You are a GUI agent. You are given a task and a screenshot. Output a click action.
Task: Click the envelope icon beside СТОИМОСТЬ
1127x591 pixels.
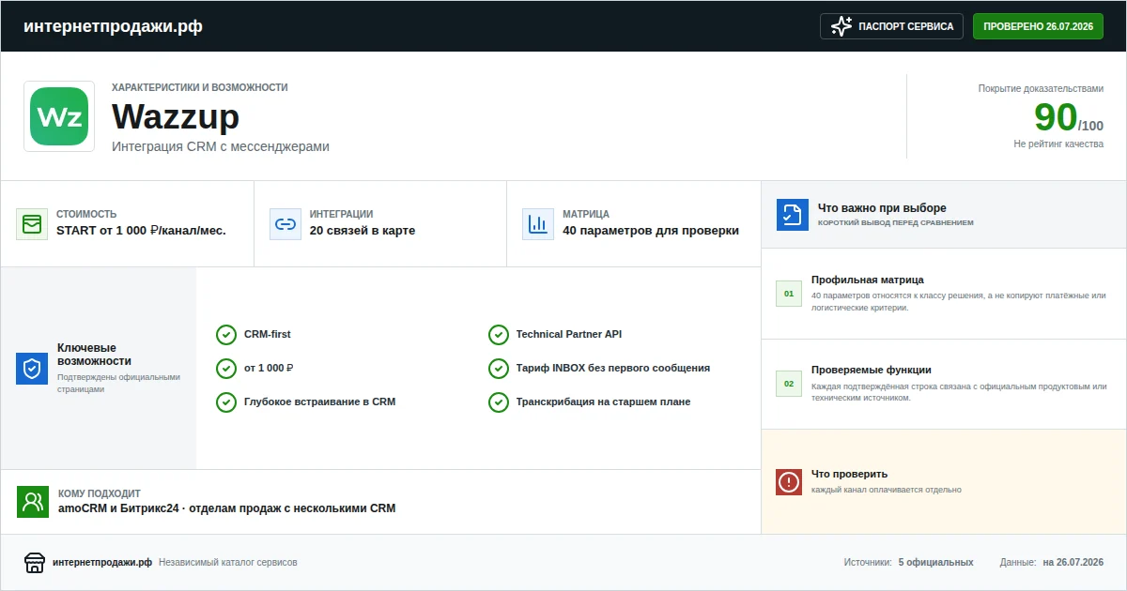tap(32, 224)
